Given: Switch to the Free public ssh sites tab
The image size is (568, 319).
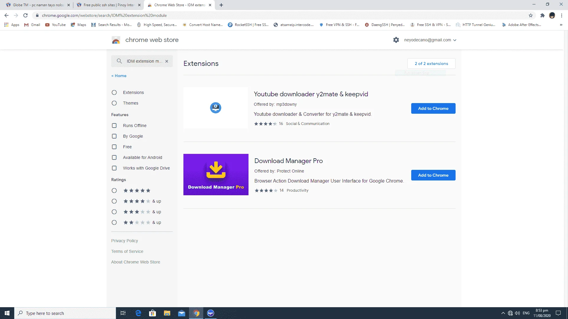Looking at the screenshot, I should point(109,5).
